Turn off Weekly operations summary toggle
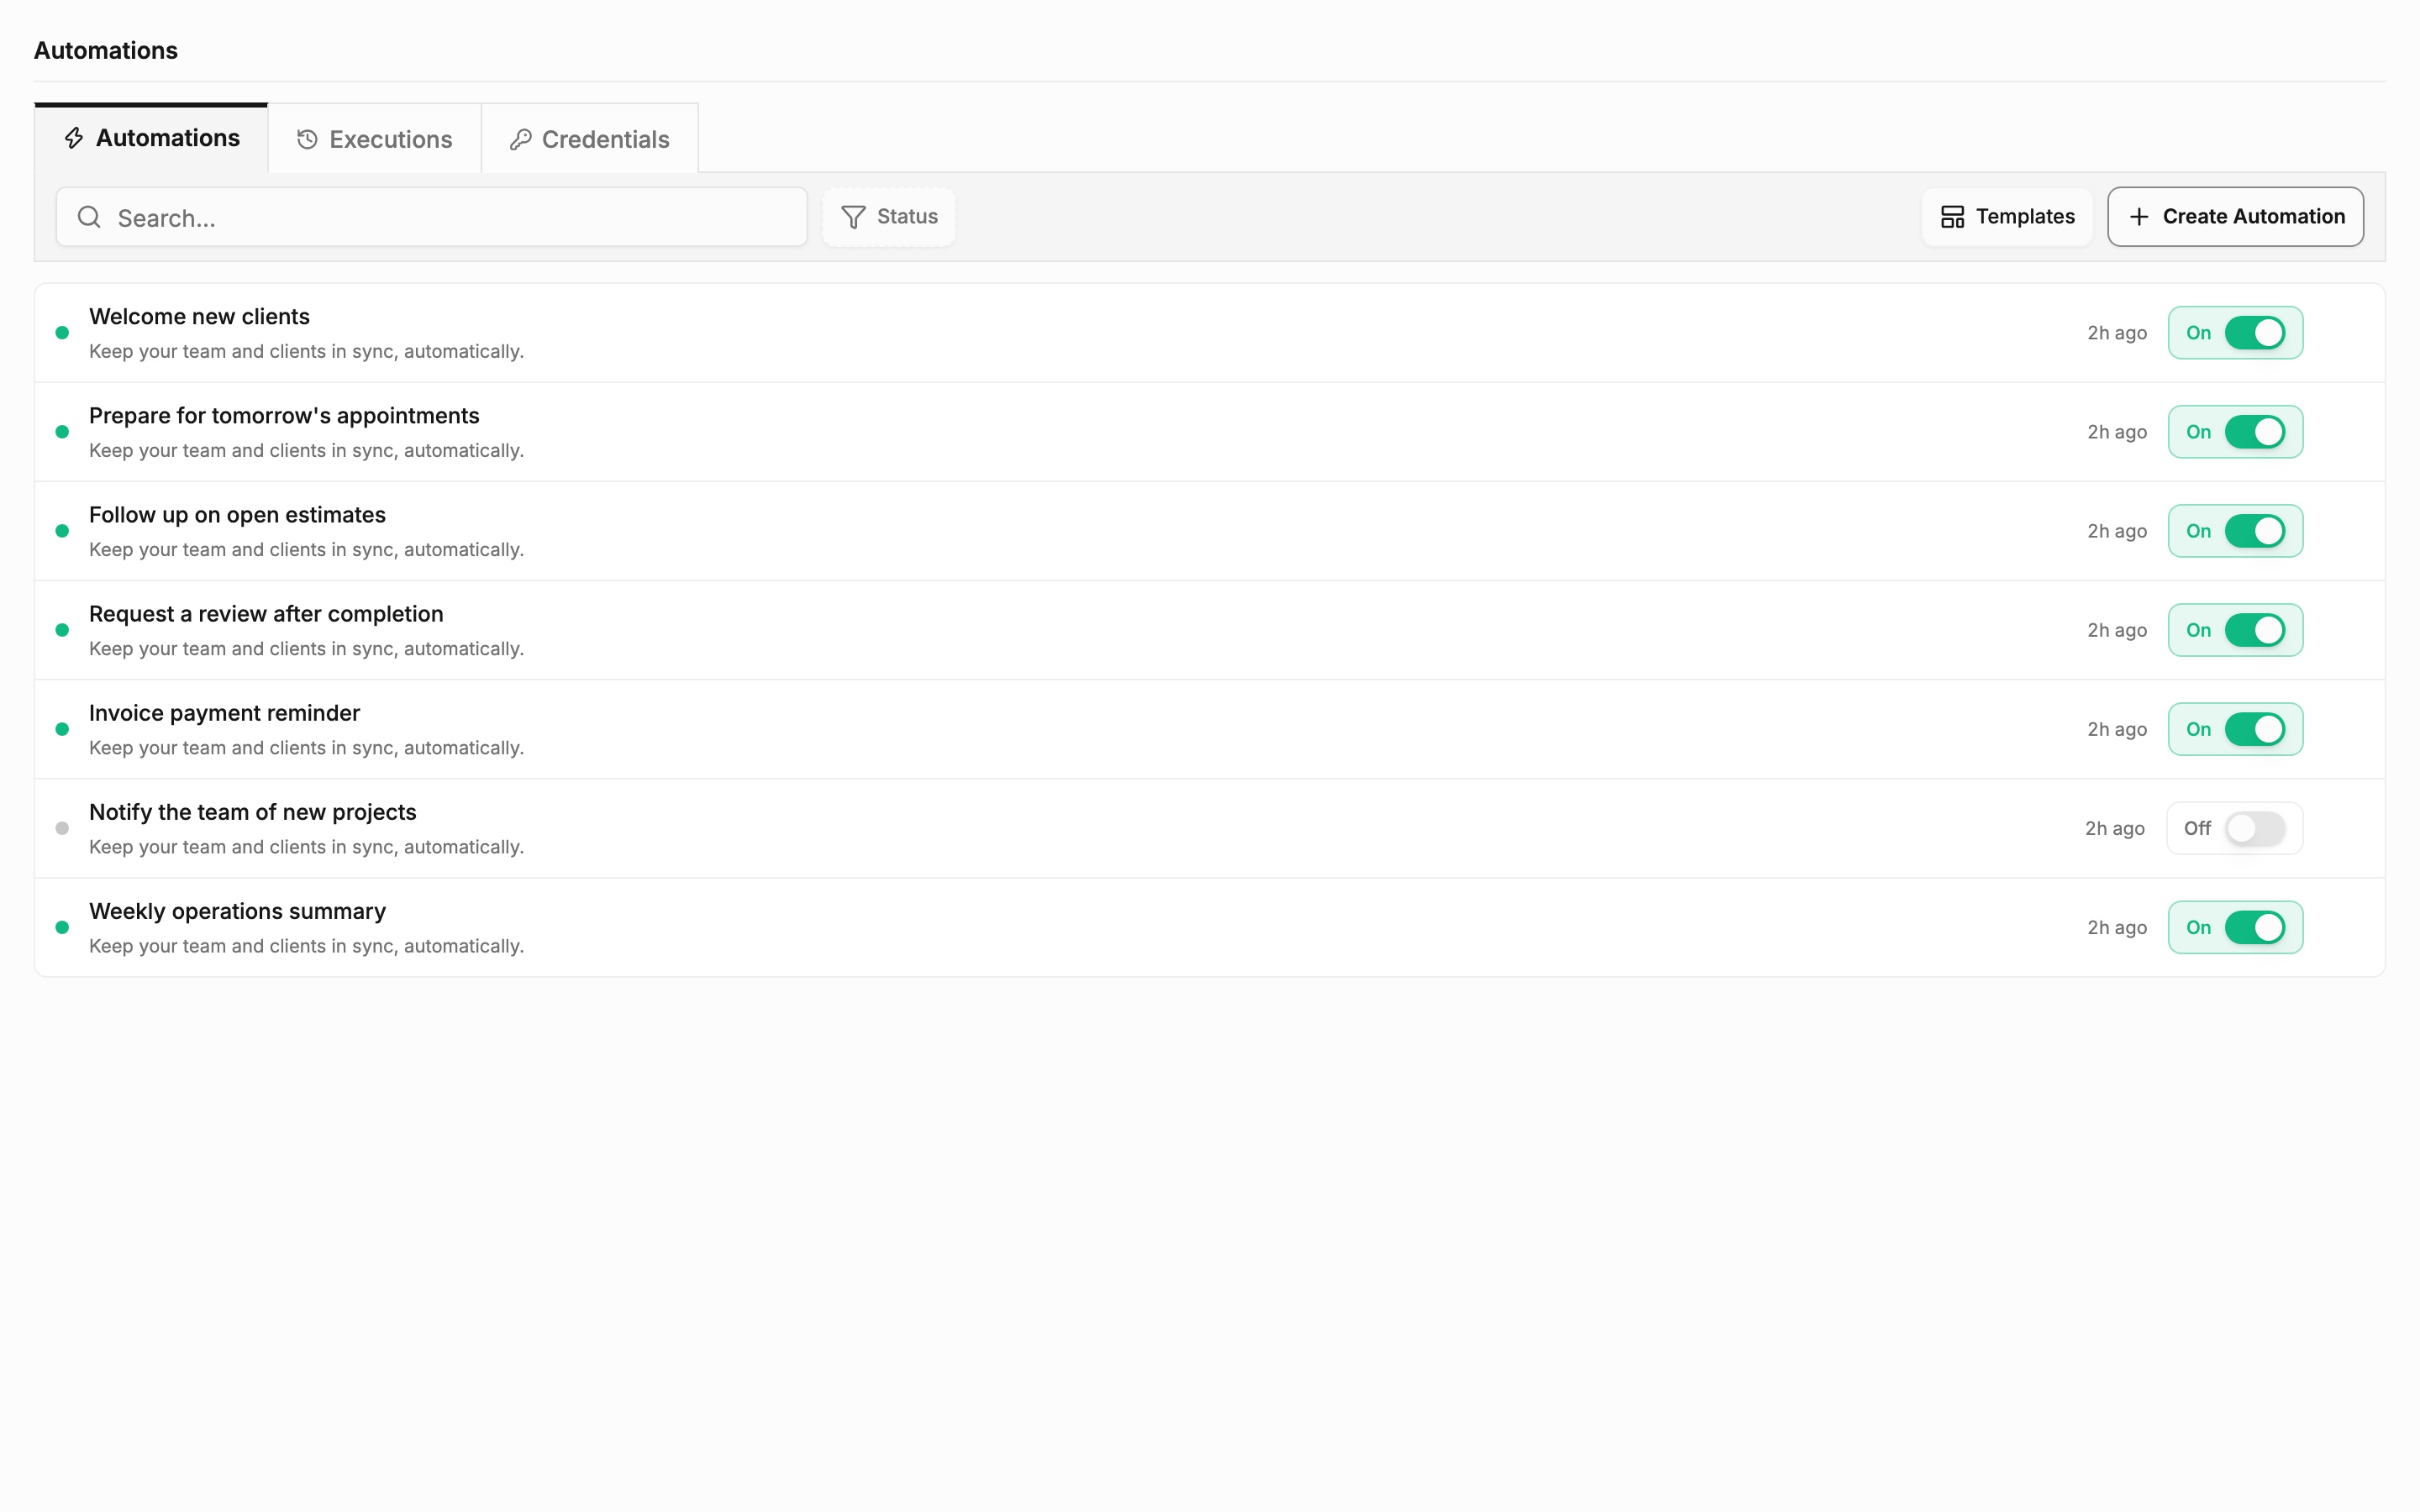The image size is (2420, 1512). [x=2255, y=927]
